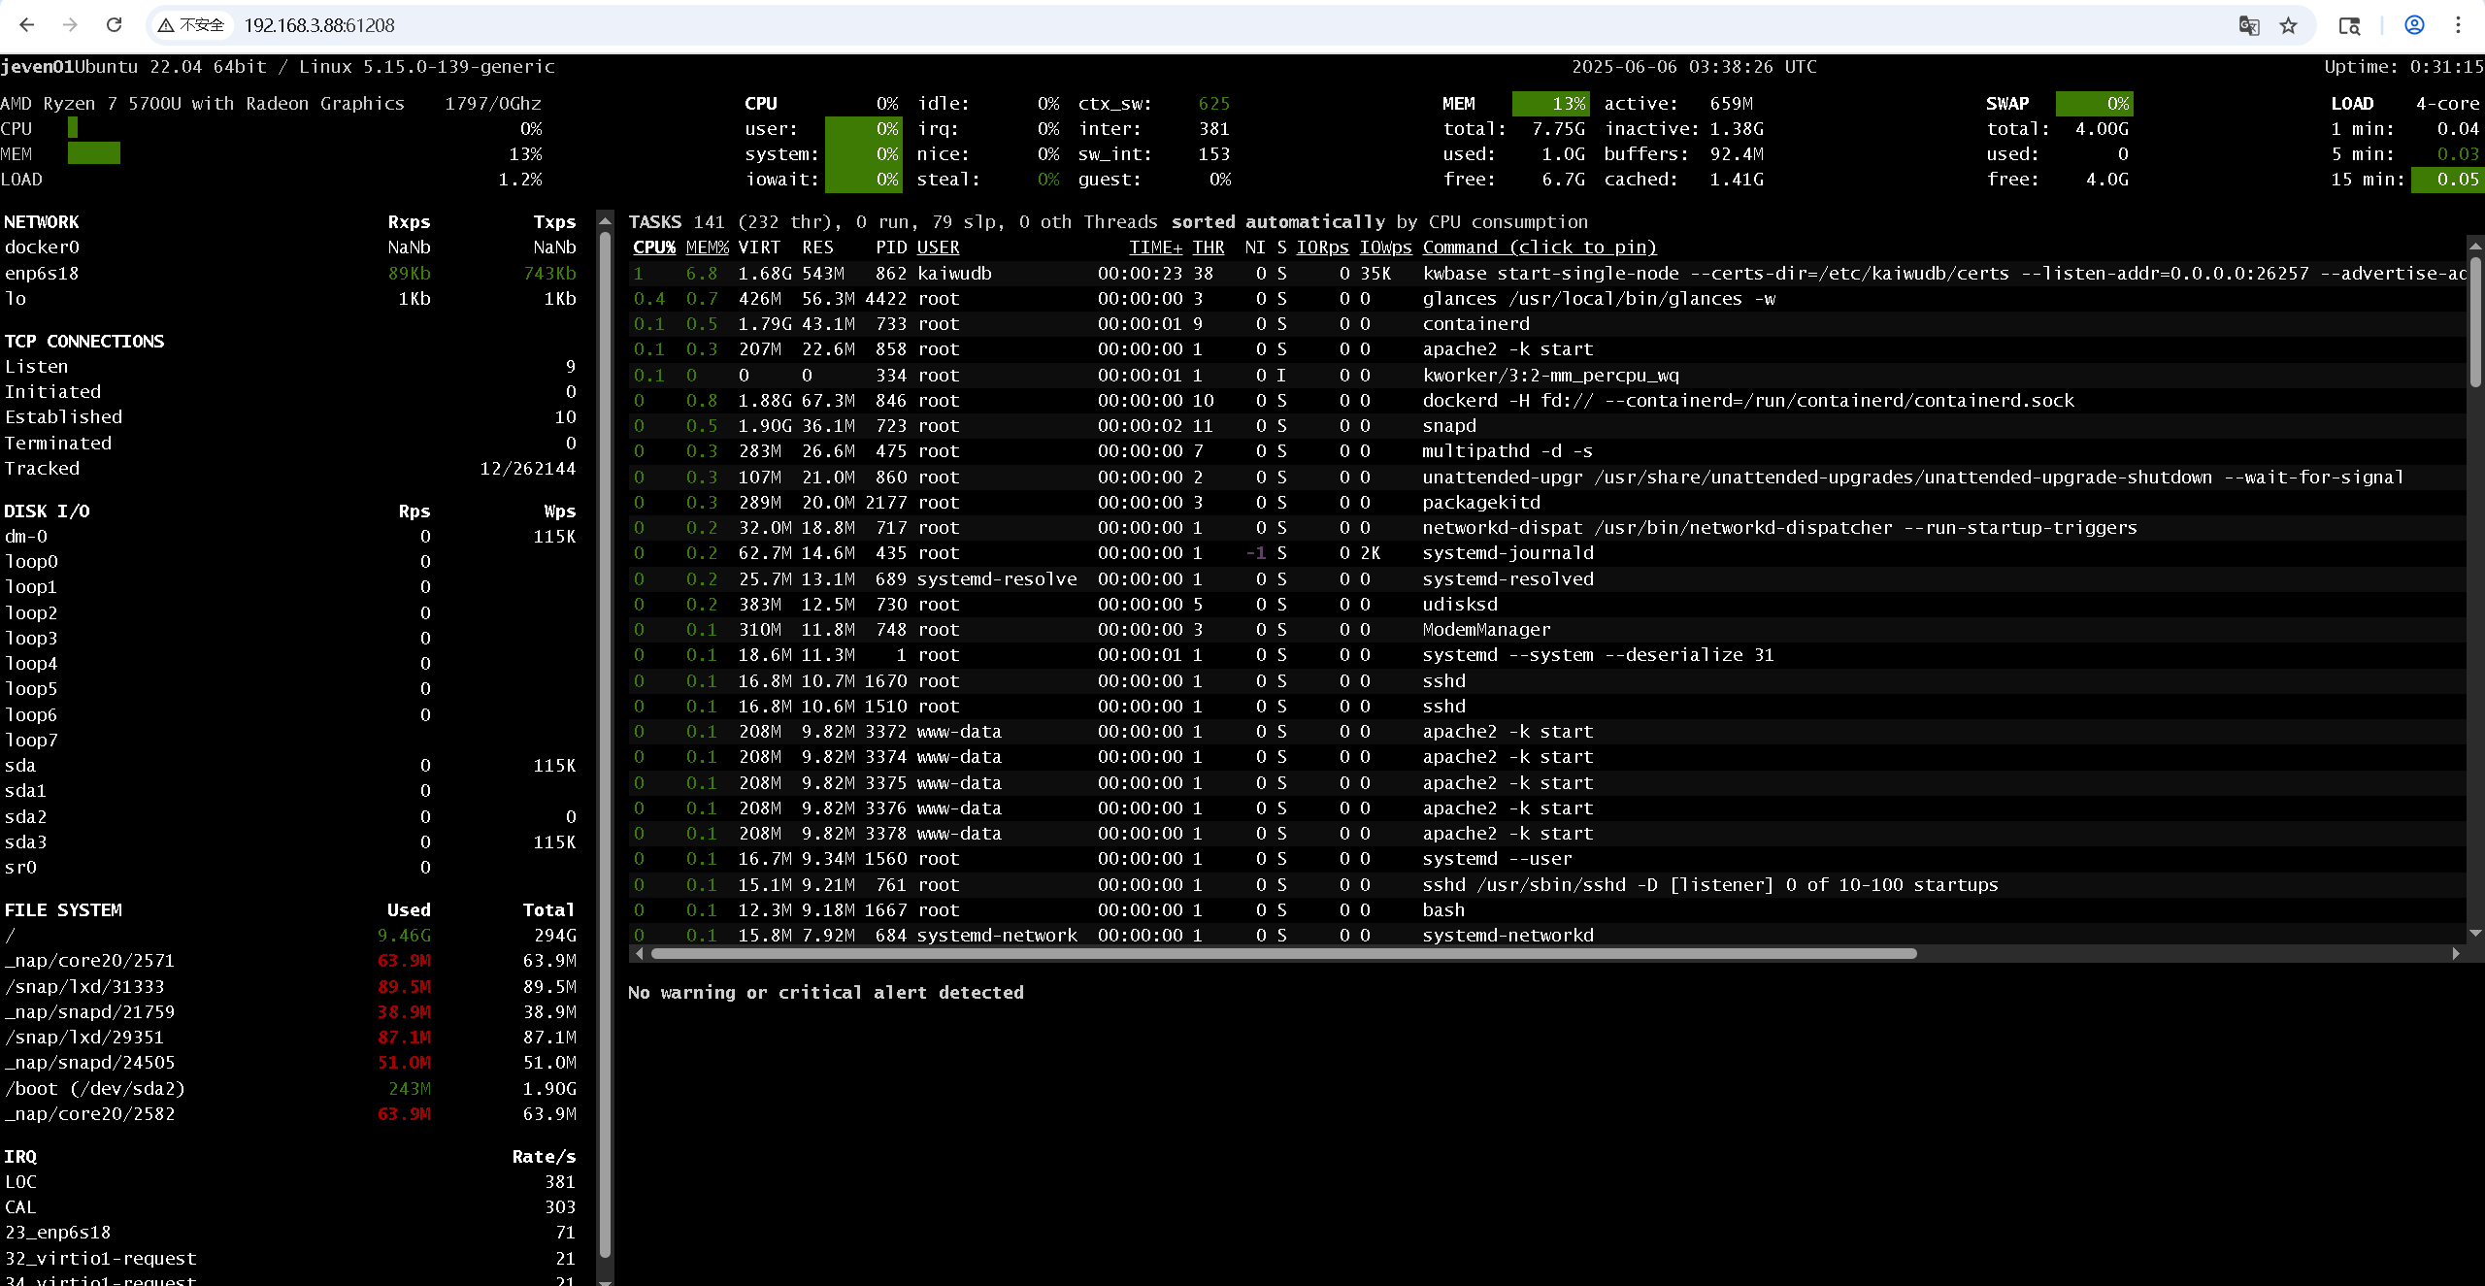
Task: Click the forward navigation arrow
Action: [68, 25]
